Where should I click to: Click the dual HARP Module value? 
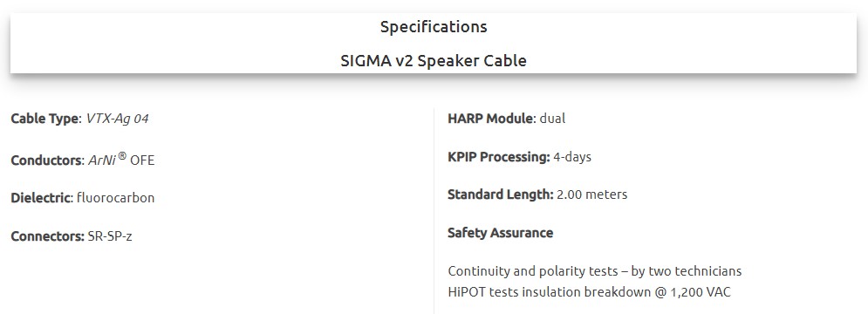pos(552,119)
